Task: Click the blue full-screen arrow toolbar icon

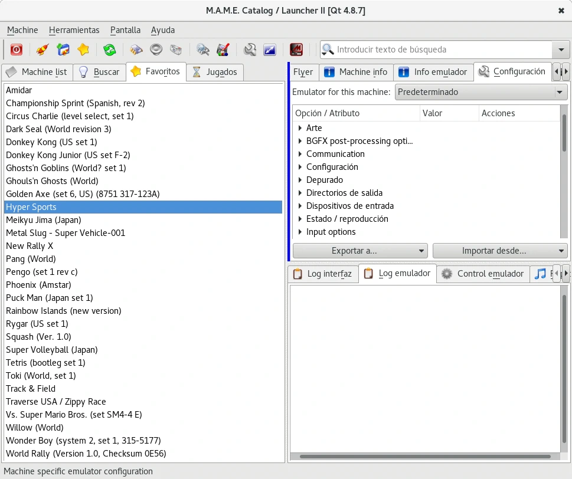Action: 270,50
